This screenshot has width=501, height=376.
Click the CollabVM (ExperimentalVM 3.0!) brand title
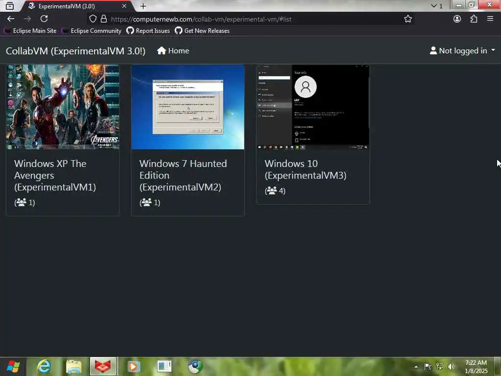(x=76, y=51)
